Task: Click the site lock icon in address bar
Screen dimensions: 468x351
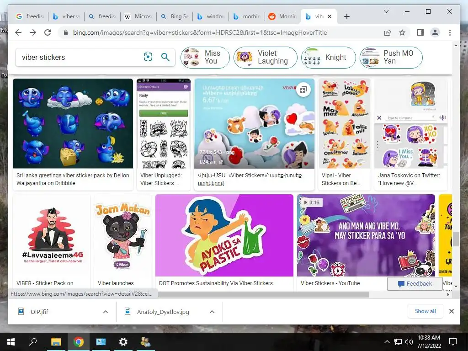Action: [66, 32]
